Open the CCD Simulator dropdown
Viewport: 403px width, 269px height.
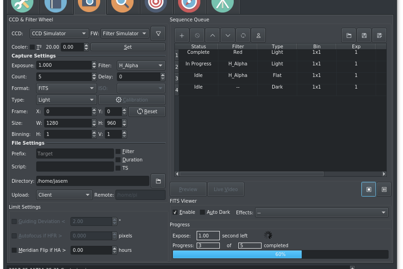pyautogui.click(x=59, y=33)
